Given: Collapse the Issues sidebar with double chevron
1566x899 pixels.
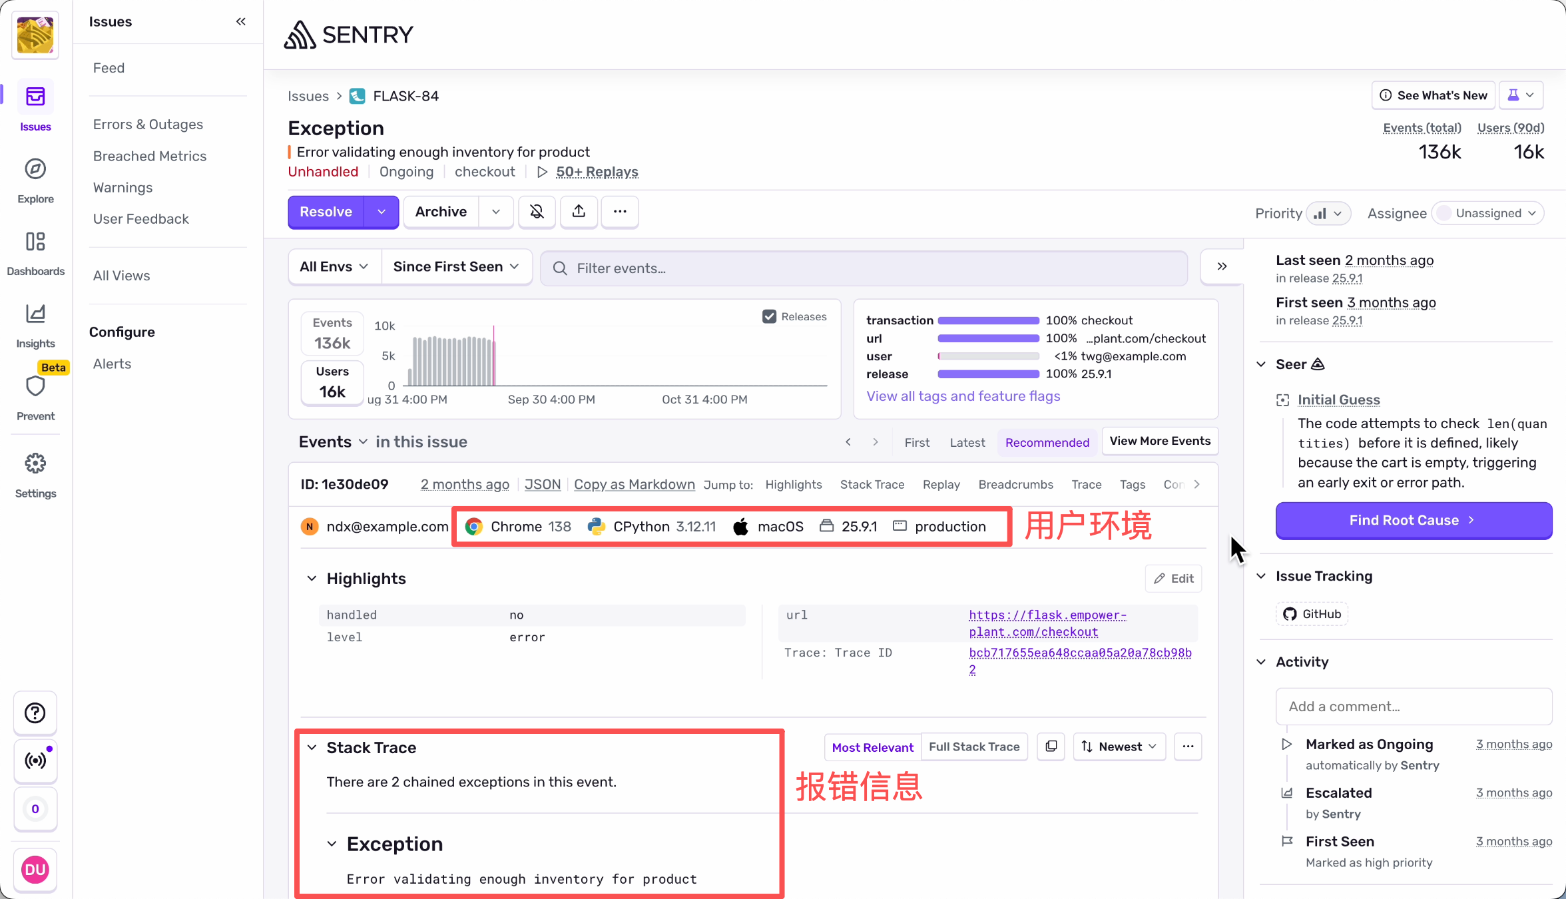Looking at the screenshot, I should click(241, 21).
